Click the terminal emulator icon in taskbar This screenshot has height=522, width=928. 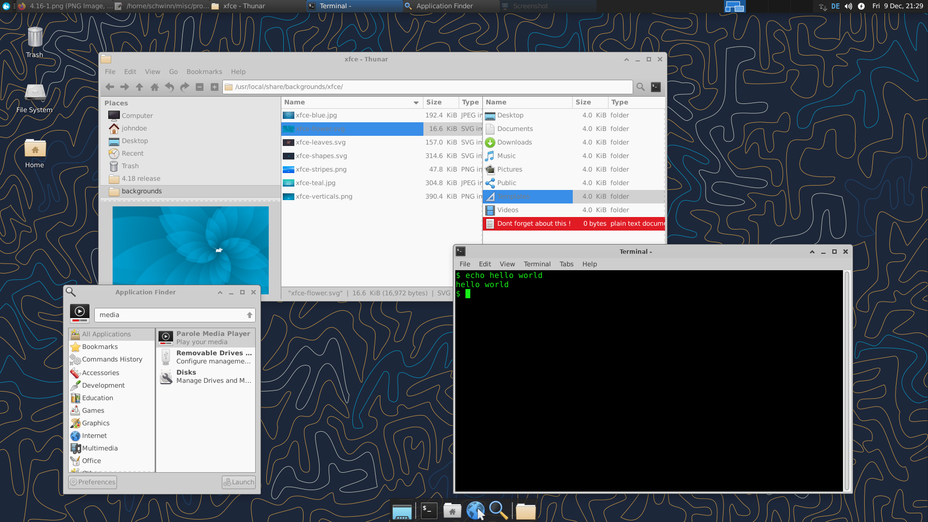427,510
